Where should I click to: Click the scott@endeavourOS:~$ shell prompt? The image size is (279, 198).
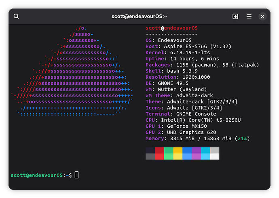pyautogui.click(x=41, y=175)
